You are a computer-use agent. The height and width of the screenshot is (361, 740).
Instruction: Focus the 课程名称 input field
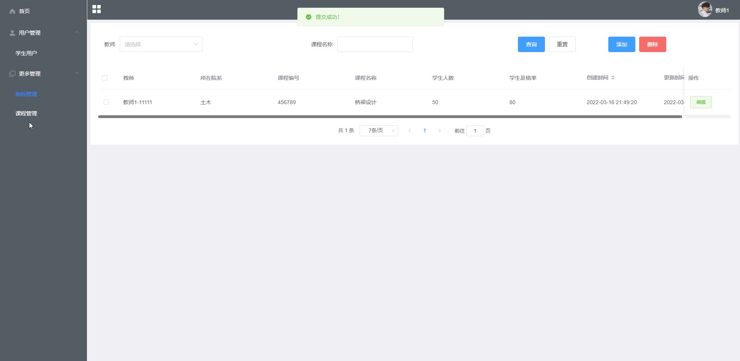click(x=375, y=44)
